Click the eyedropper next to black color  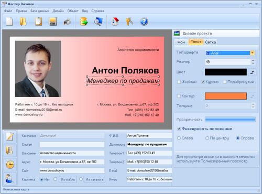pos(252,72)
